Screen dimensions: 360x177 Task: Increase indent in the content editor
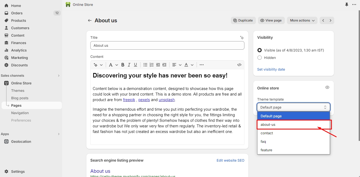click(164, 65)
